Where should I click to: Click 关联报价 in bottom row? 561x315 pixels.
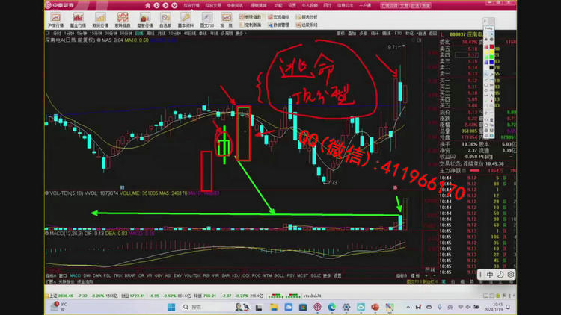[66, 282]
